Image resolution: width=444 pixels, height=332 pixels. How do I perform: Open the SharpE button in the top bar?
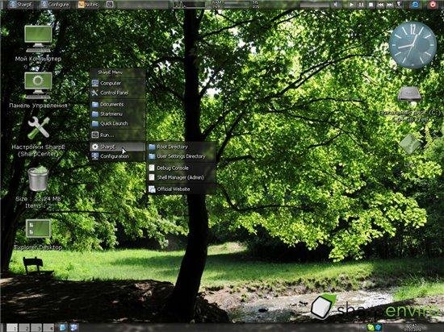coord(20,4)
